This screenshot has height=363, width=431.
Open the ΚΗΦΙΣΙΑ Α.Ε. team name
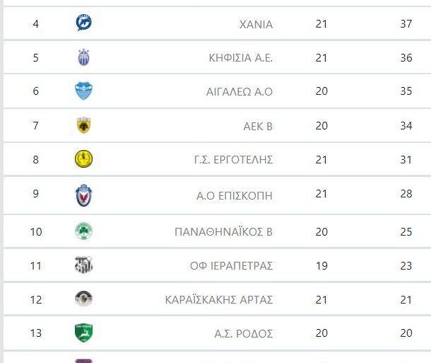tap(241, 58)
